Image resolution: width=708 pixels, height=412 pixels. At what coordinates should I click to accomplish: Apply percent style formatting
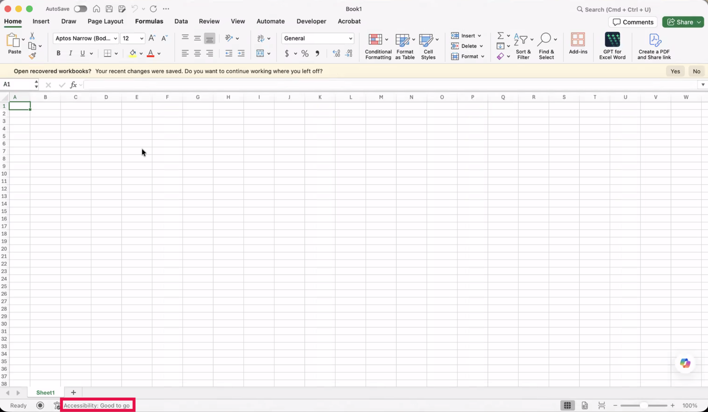point(305,54)
